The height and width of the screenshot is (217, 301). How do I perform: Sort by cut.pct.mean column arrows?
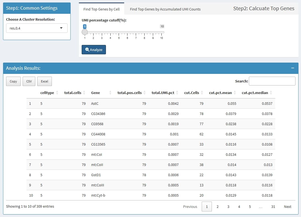coord(235,93)
